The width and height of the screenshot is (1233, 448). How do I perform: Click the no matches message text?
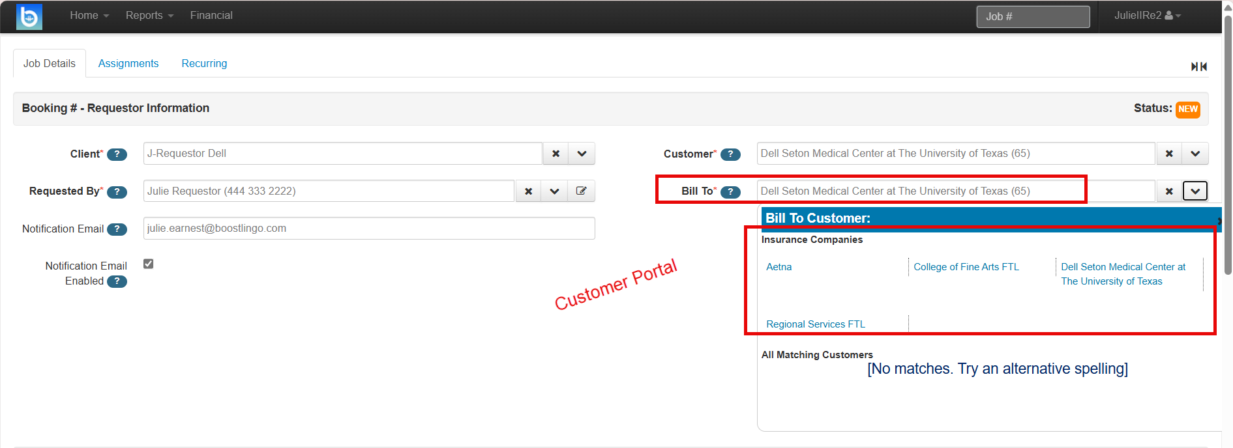[998, 369]
